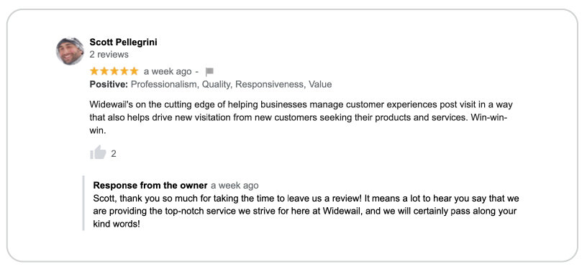The width and height of the screenshot is (587, 272).
Task: Like the review with thumbs-up icon
Action: coord(98,153)
